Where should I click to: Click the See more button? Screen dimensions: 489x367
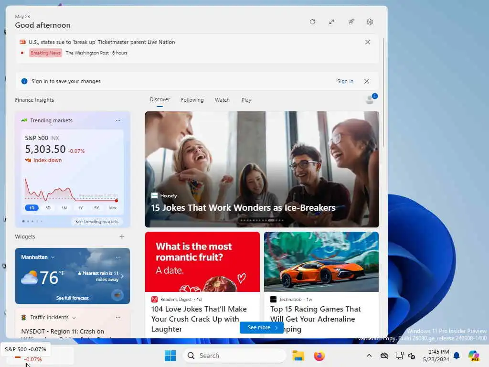point(262,327)
